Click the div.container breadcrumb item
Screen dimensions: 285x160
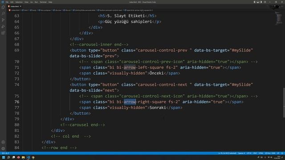pos(45,10)
